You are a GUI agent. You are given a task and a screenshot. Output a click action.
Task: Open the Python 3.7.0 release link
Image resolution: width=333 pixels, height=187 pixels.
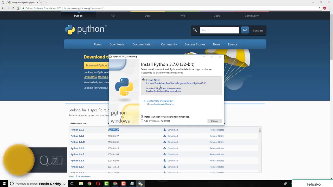click(x=77, y=130)
